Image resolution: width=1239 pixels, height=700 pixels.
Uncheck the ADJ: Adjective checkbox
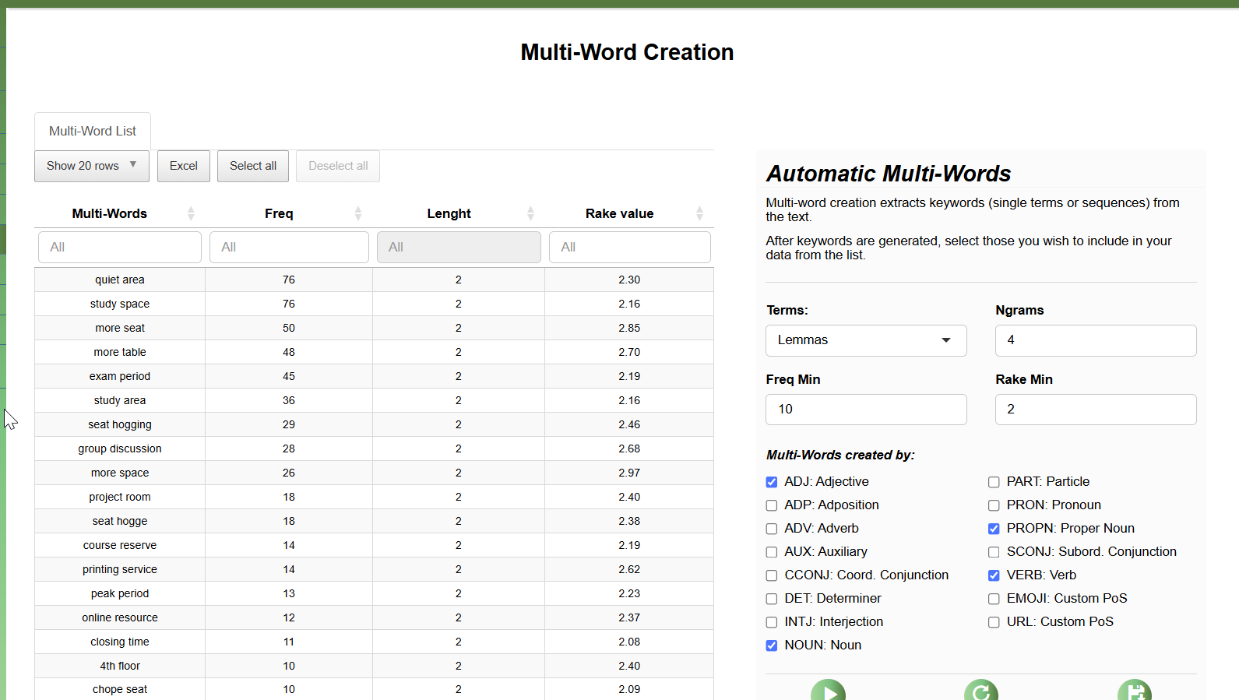point(772,482)
